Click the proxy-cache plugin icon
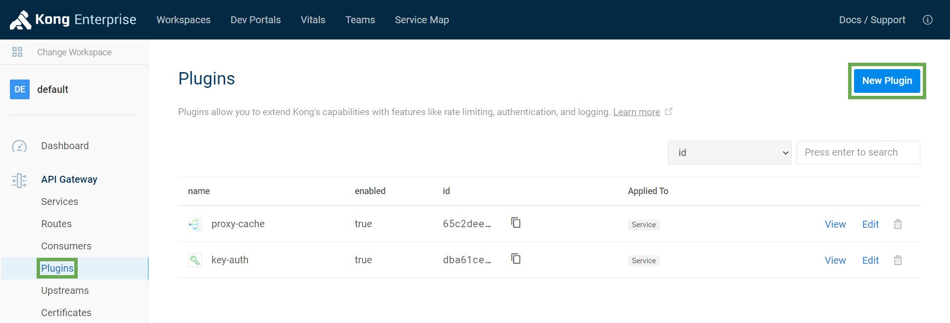This screenshot has height=323, width=950. pos(195,224)
